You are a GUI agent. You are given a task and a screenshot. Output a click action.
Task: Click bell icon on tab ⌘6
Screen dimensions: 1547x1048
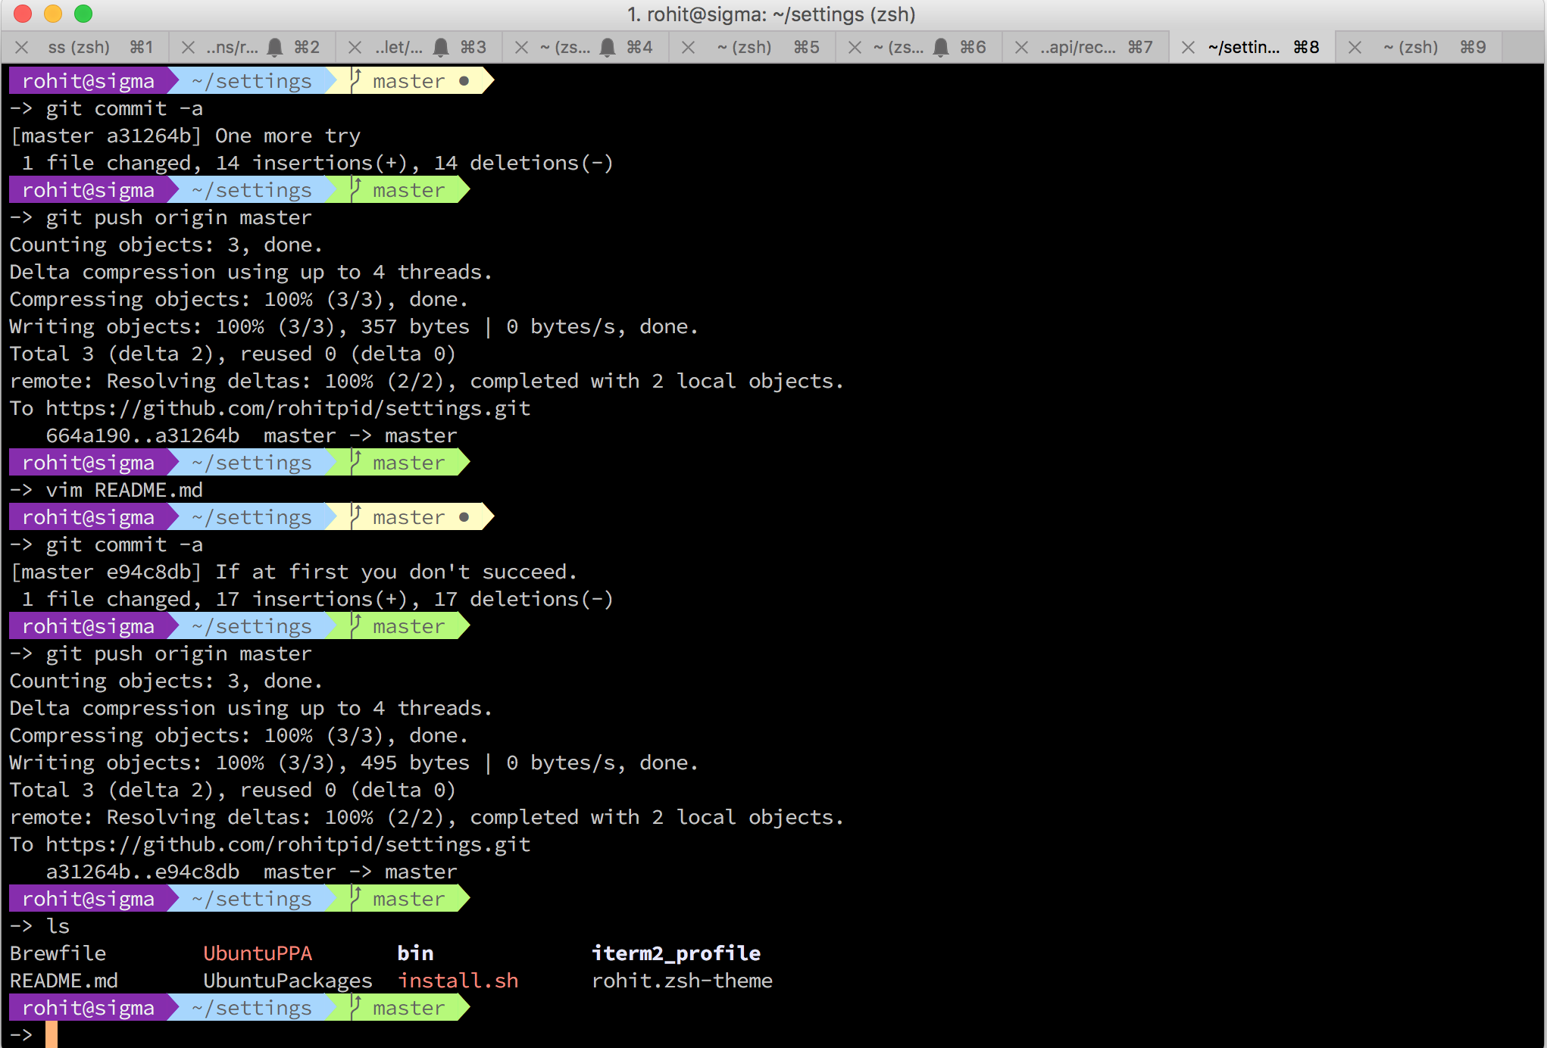pyautogui.click(x=941, y=48)
